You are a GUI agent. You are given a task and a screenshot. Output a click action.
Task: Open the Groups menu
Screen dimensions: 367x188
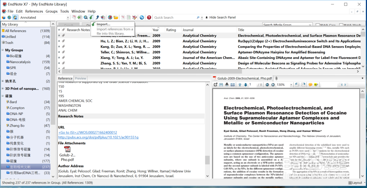pos(51,11)
